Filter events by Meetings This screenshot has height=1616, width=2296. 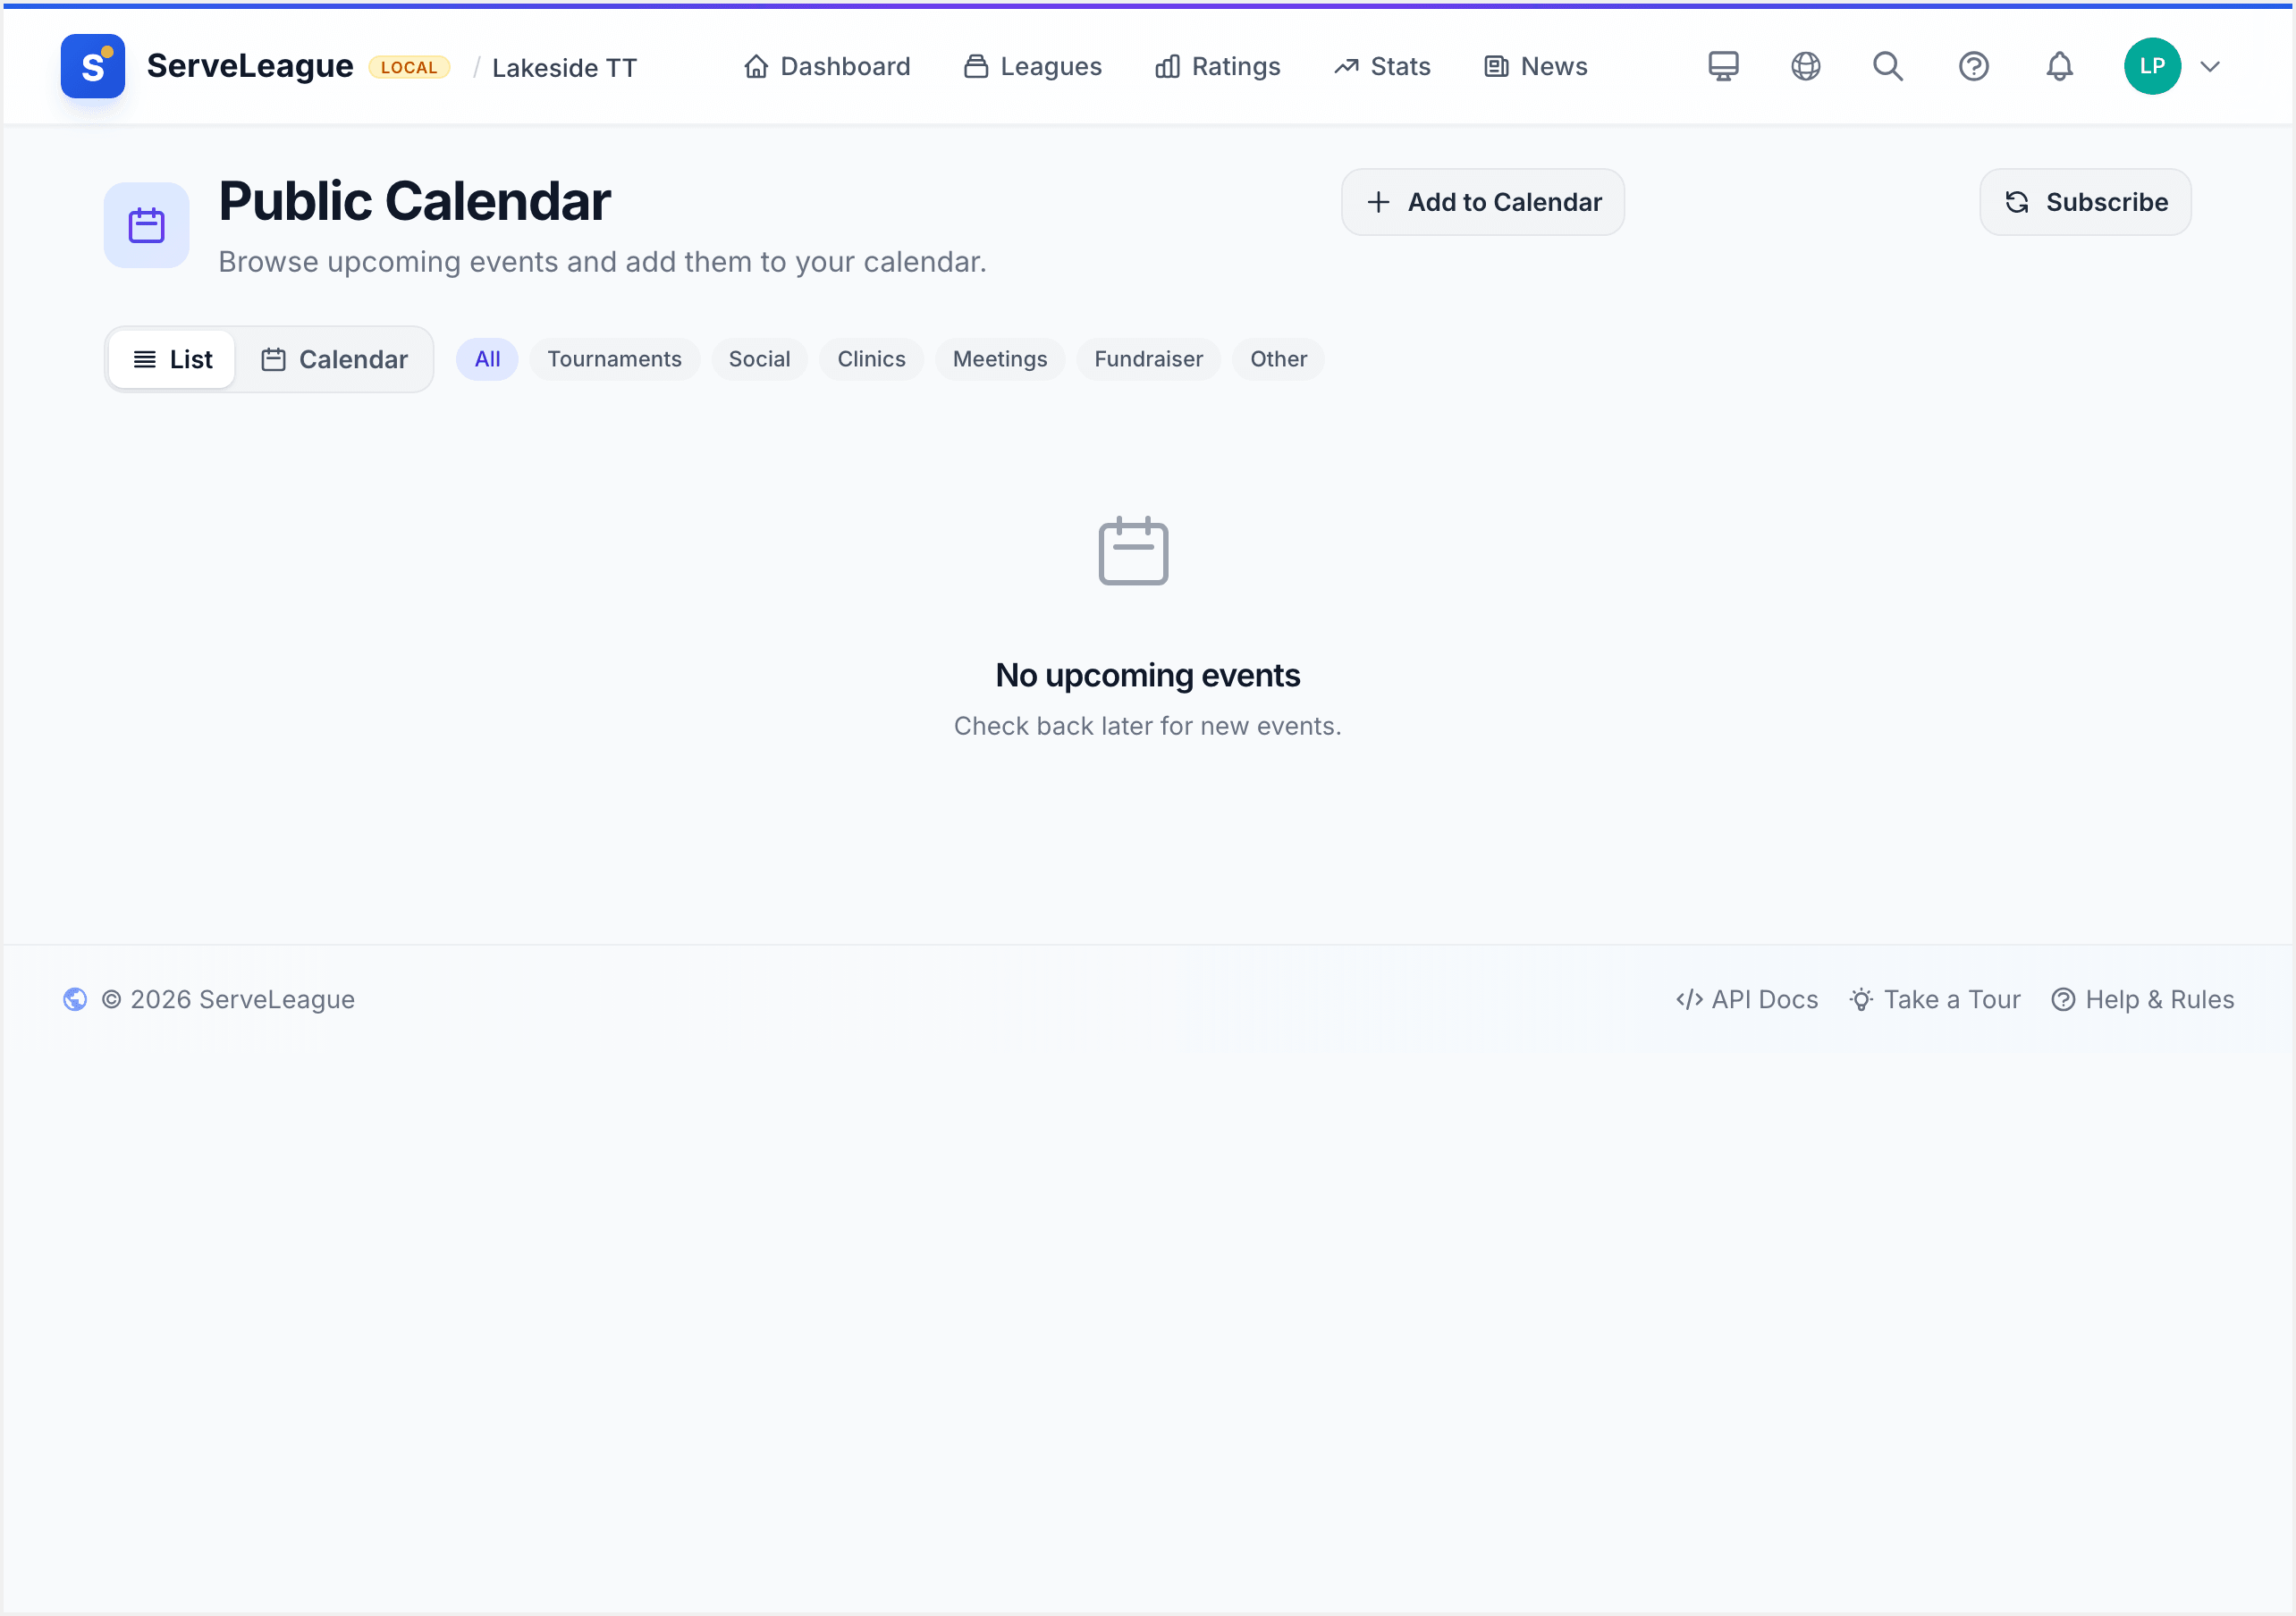click(1000, 359)
